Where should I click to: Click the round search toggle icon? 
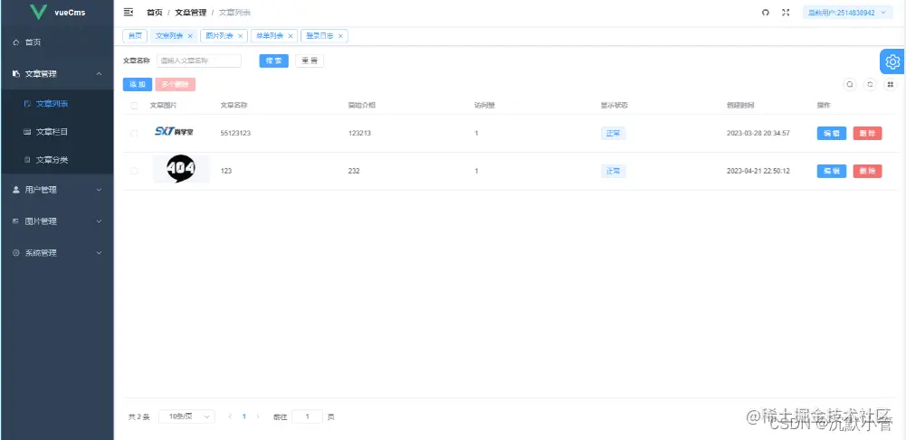click(850, 84)
